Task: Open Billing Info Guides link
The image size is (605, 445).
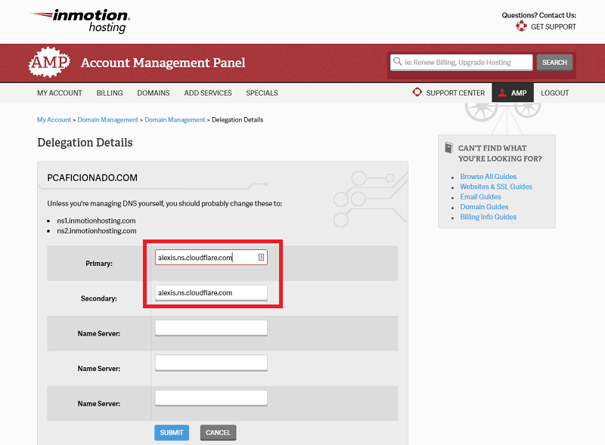Action: click(x=488, y=217)
